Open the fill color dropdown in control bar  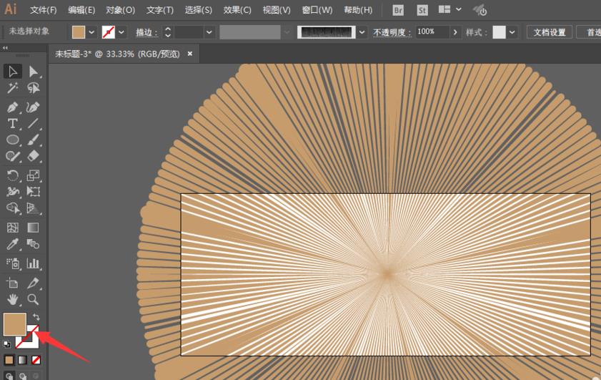coord(91,32)
